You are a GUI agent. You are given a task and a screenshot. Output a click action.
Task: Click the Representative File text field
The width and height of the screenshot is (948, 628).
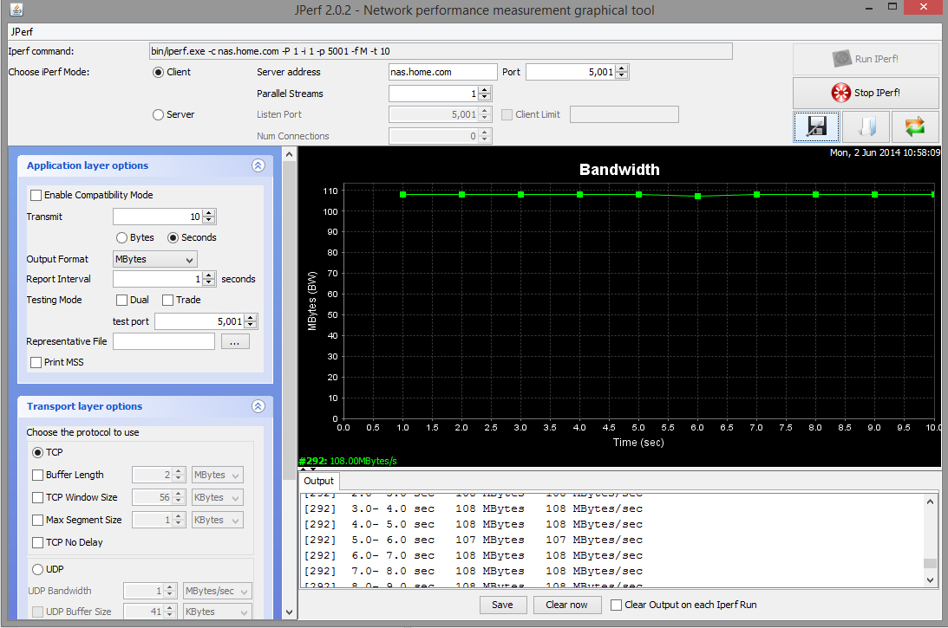click(164, 342)
